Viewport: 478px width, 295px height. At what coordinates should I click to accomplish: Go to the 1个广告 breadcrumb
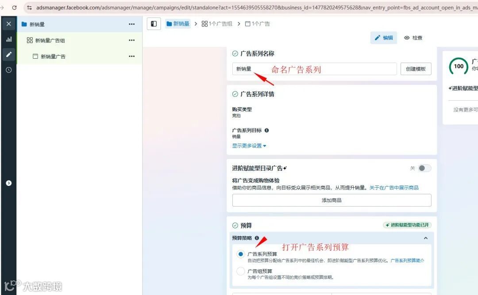pos(258,24)
